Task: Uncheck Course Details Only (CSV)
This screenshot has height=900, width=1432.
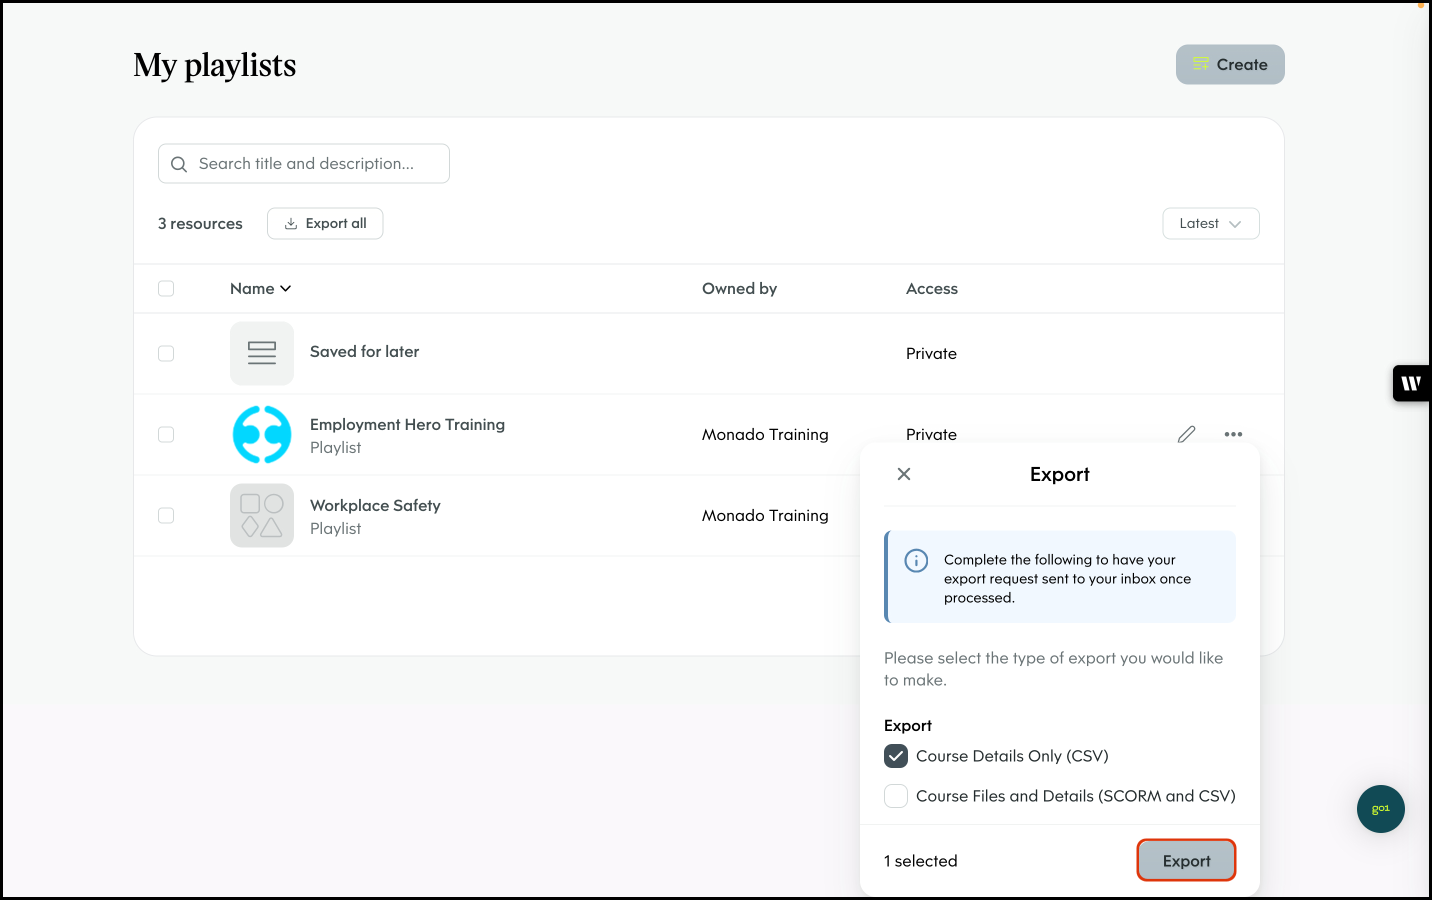Action: coord(895,756)
